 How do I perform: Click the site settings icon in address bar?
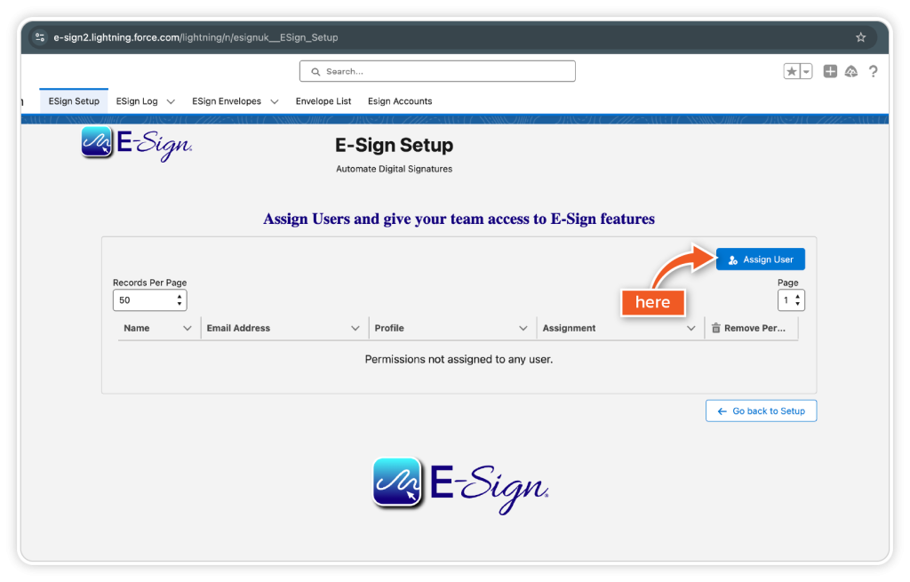pyautogui.click(x=40, y=37)
